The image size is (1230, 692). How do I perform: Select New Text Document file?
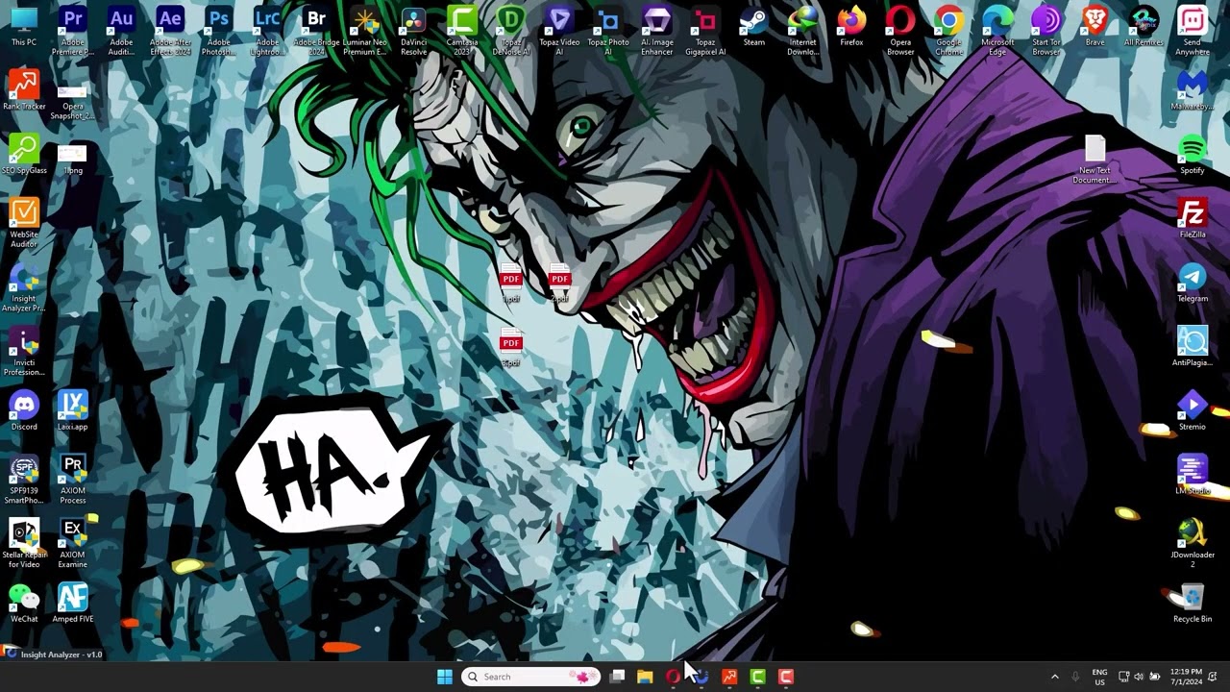pyautogui.click(x=1095, y=160)
